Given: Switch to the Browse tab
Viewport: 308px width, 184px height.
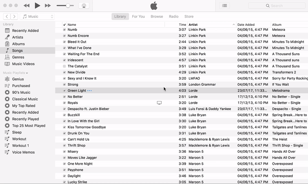Looking at the screenshot, I should click(x=157, y=17).
